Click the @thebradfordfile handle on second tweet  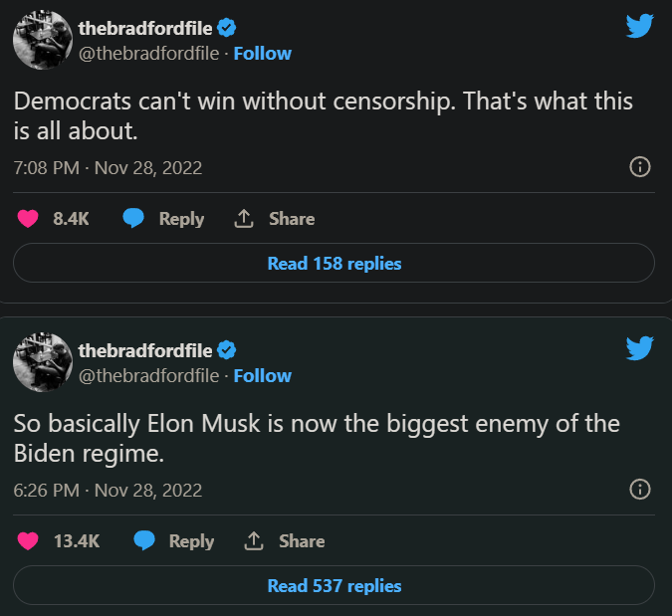(148, 375)
